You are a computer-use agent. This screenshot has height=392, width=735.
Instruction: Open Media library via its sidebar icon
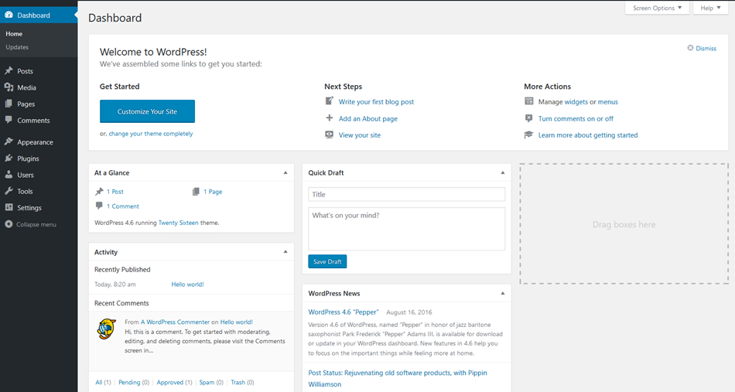click(x=9, y=87)
